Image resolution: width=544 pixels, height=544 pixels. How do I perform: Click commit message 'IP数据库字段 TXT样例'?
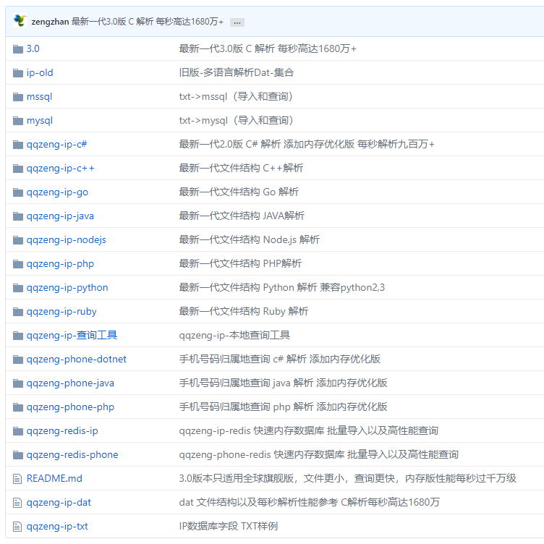pos(229,527)
